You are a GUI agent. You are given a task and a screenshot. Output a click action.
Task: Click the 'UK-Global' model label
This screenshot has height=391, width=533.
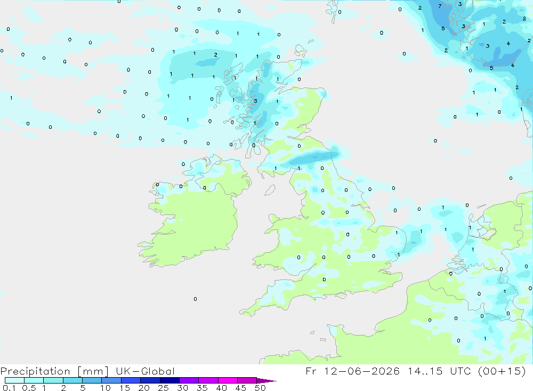tap(145, 371)
